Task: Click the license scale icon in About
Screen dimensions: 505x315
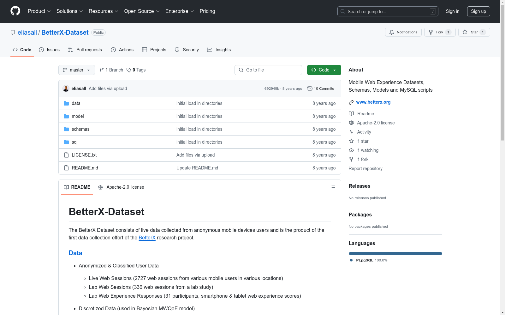Action: click(x=351, y=123)
